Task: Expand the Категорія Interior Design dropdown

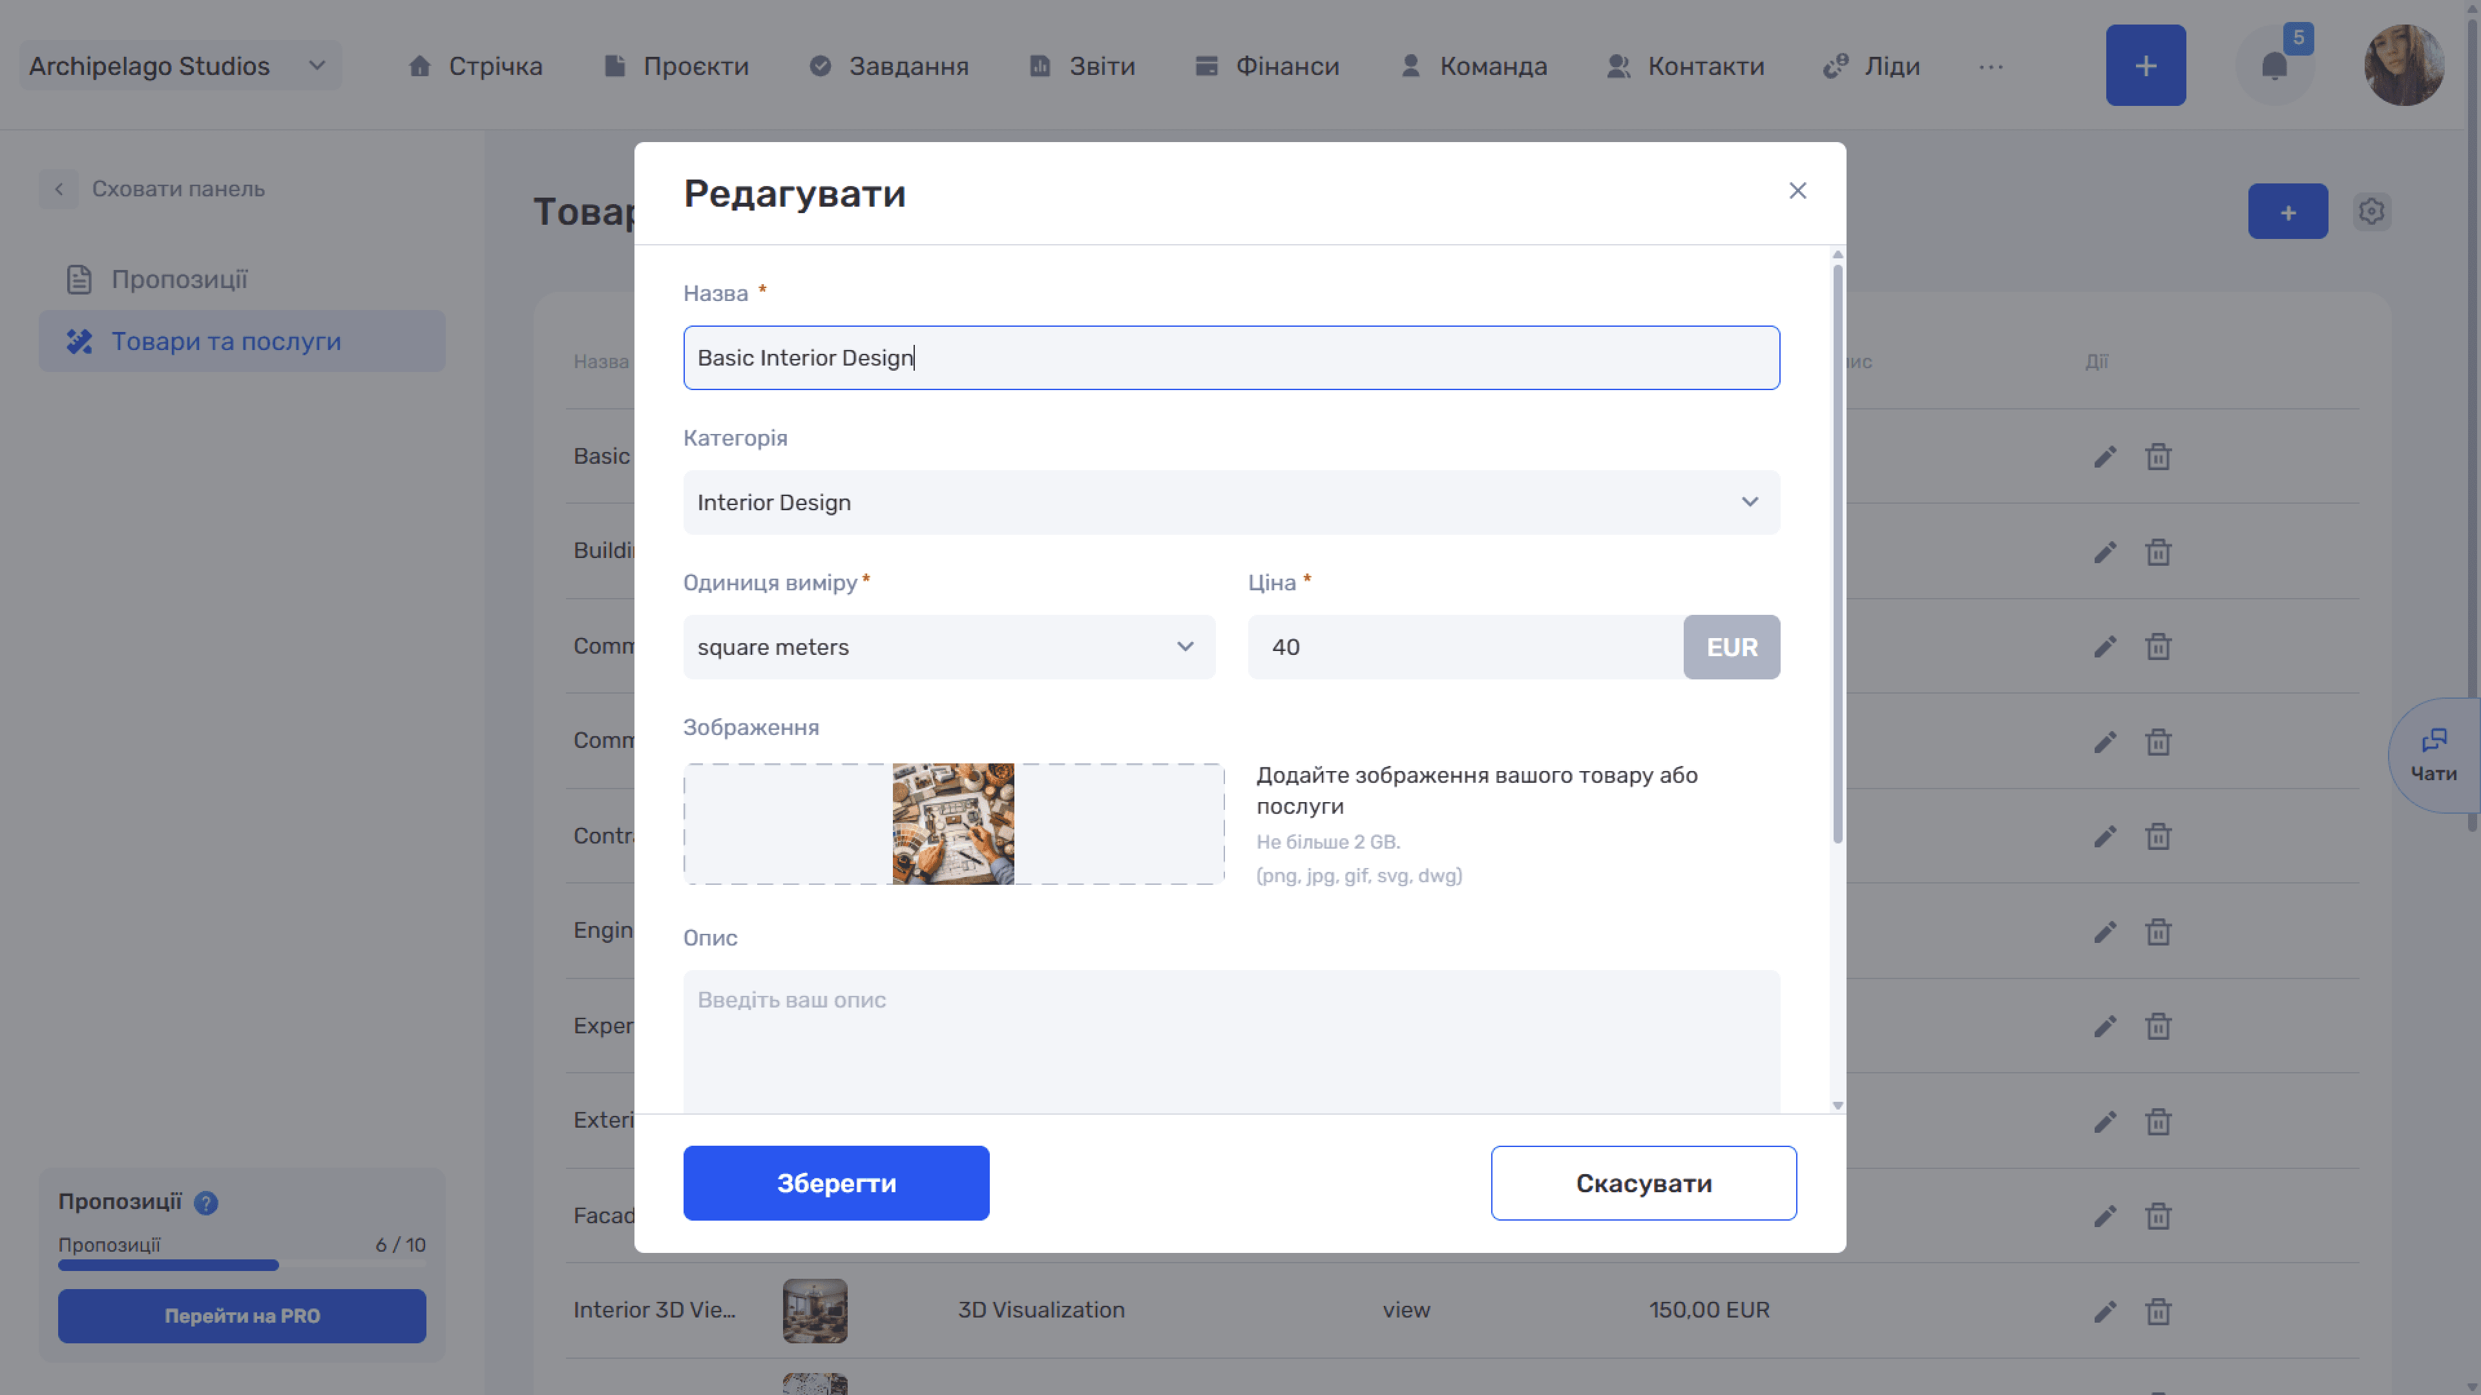Action: [1231, 502]
